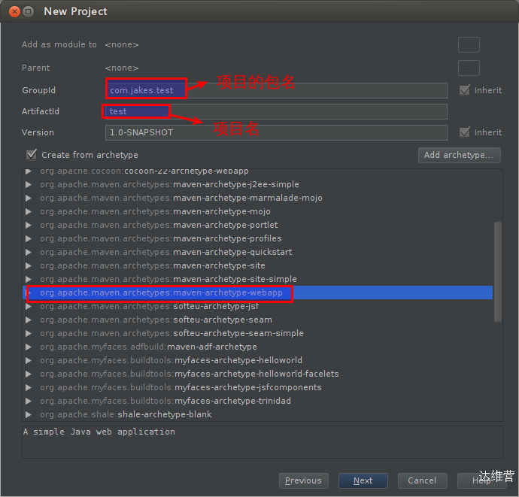Close the New Project dialog window
The image size is (519, 497).
click(14, 11)
